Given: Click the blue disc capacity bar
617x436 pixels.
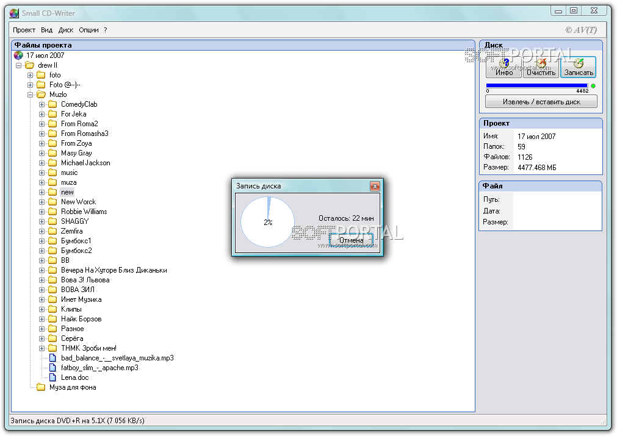Looking at the screenshot, I should point(536,85).
